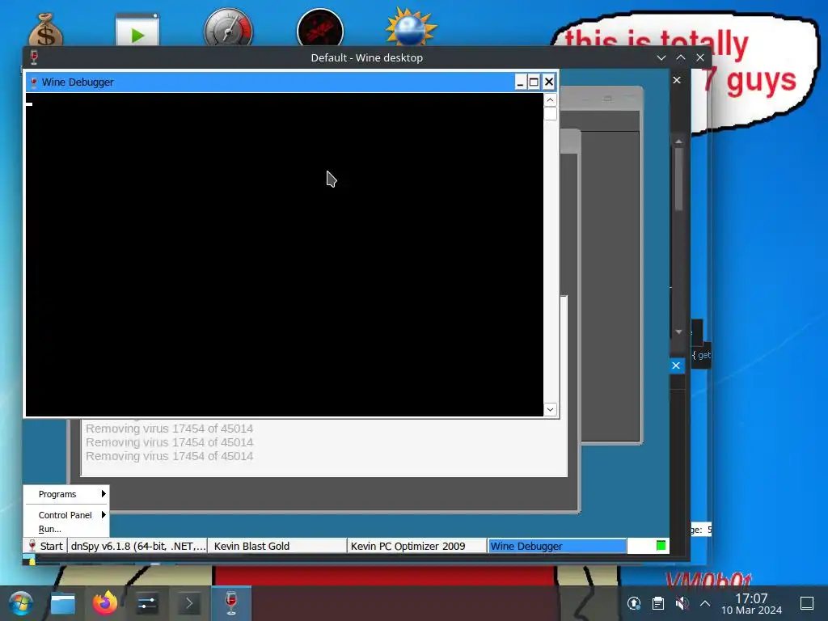Click the Wine Debugger console area

pyautogui.click(x=284, y=255)
